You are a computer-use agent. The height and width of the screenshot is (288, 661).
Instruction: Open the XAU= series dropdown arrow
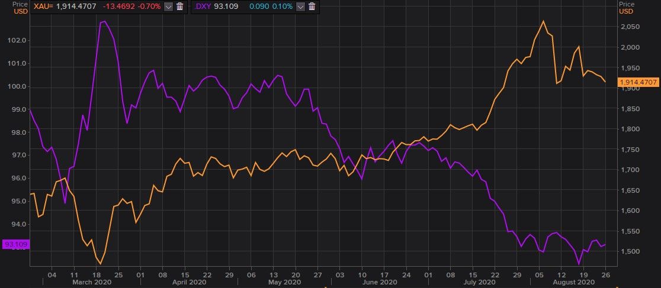tap(168, 7)
